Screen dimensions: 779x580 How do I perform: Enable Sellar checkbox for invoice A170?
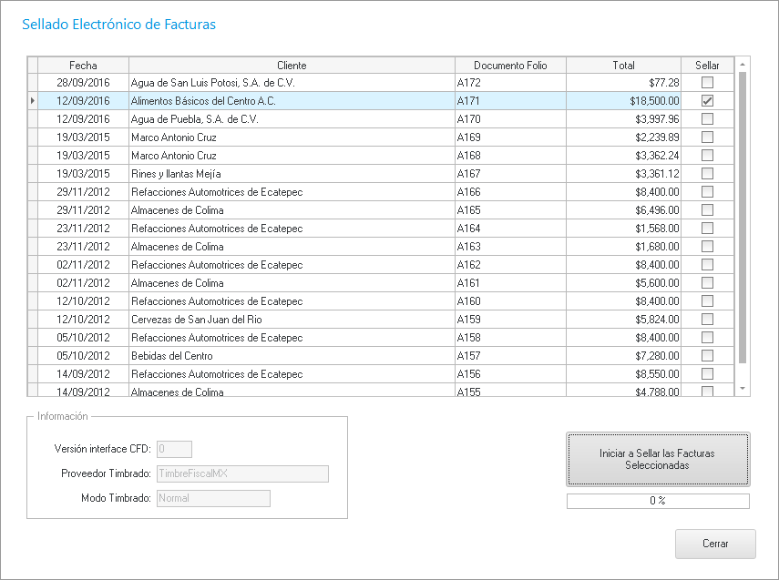pyautogui.click(x=707, y=119)
